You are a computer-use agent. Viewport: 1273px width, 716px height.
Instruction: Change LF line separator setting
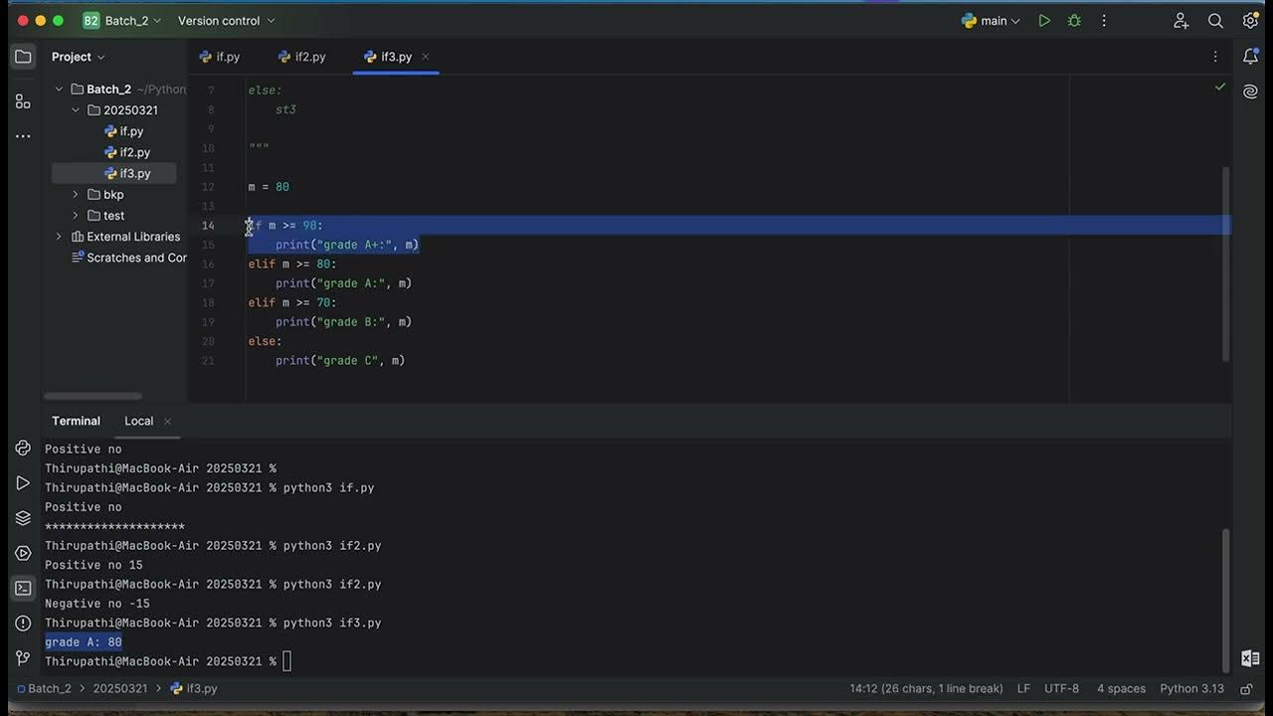tap(1023, 688)
